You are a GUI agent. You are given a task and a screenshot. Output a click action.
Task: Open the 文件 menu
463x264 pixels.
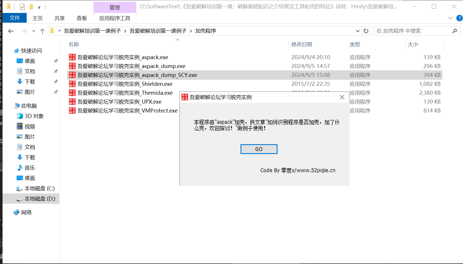point(15,18)
